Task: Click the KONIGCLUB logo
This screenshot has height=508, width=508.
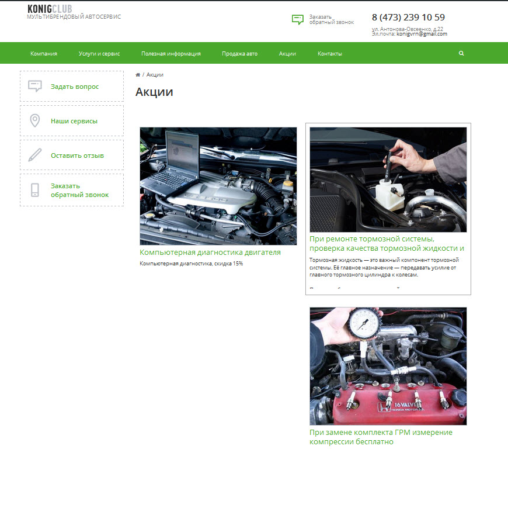Action: pos(50,9)
